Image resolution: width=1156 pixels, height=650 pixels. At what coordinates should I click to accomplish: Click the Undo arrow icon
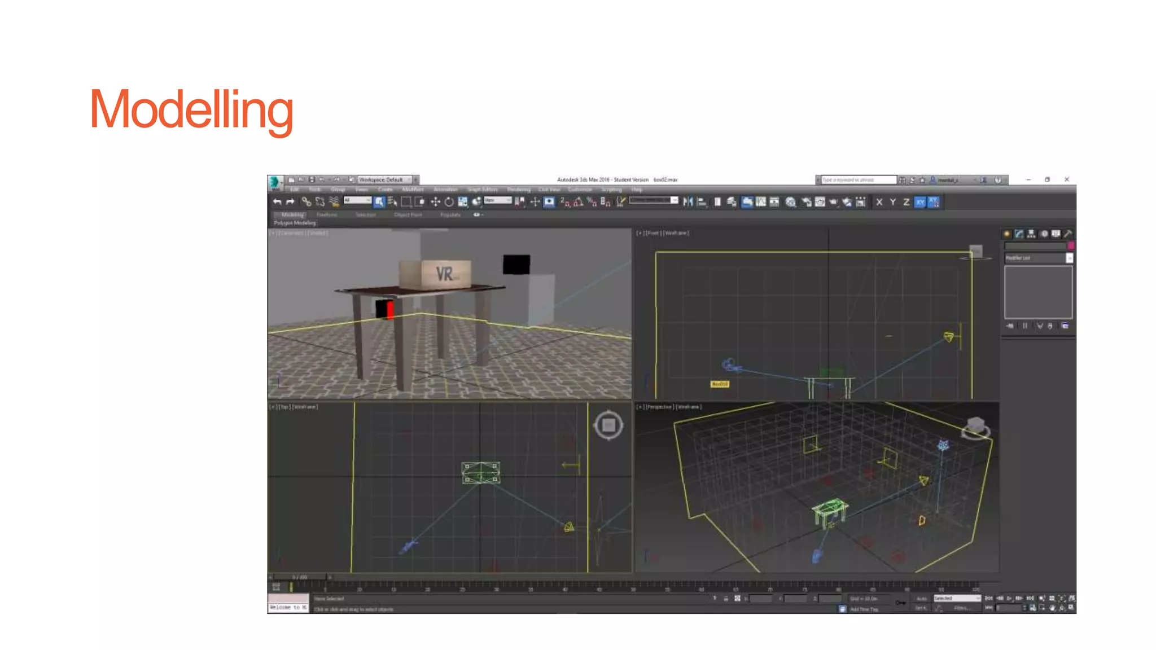click(277, 202)
